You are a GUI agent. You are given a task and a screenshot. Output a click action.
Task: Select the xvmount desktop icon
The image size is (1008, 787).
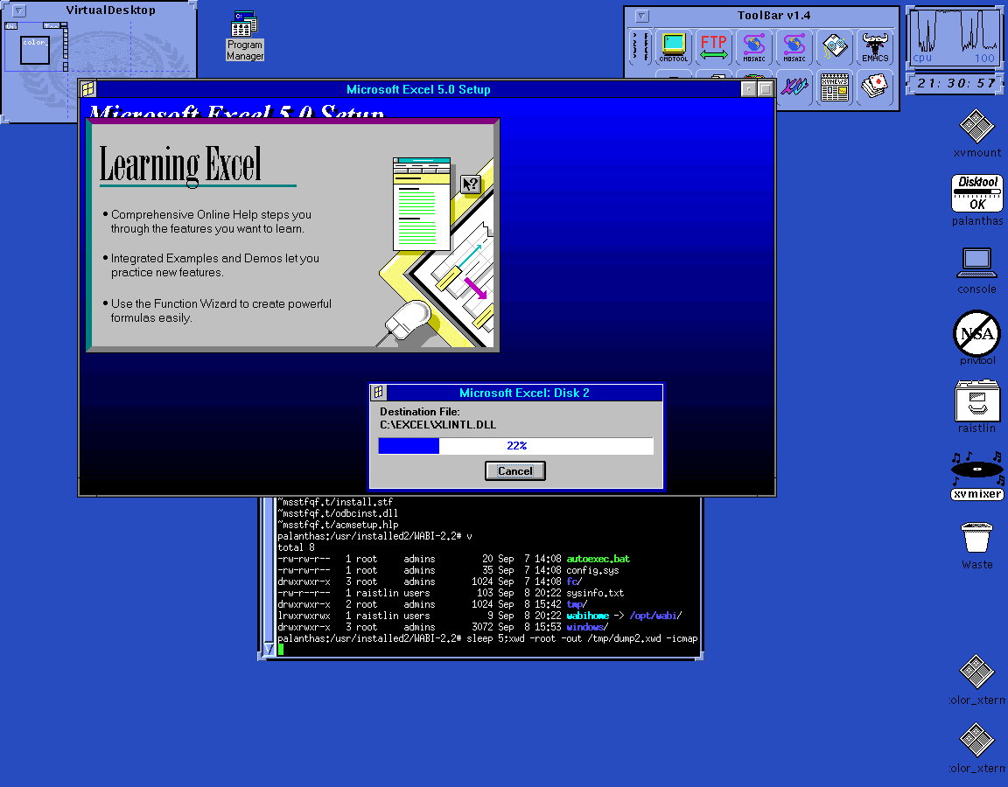pyautogui.click(x=977, y=134)
